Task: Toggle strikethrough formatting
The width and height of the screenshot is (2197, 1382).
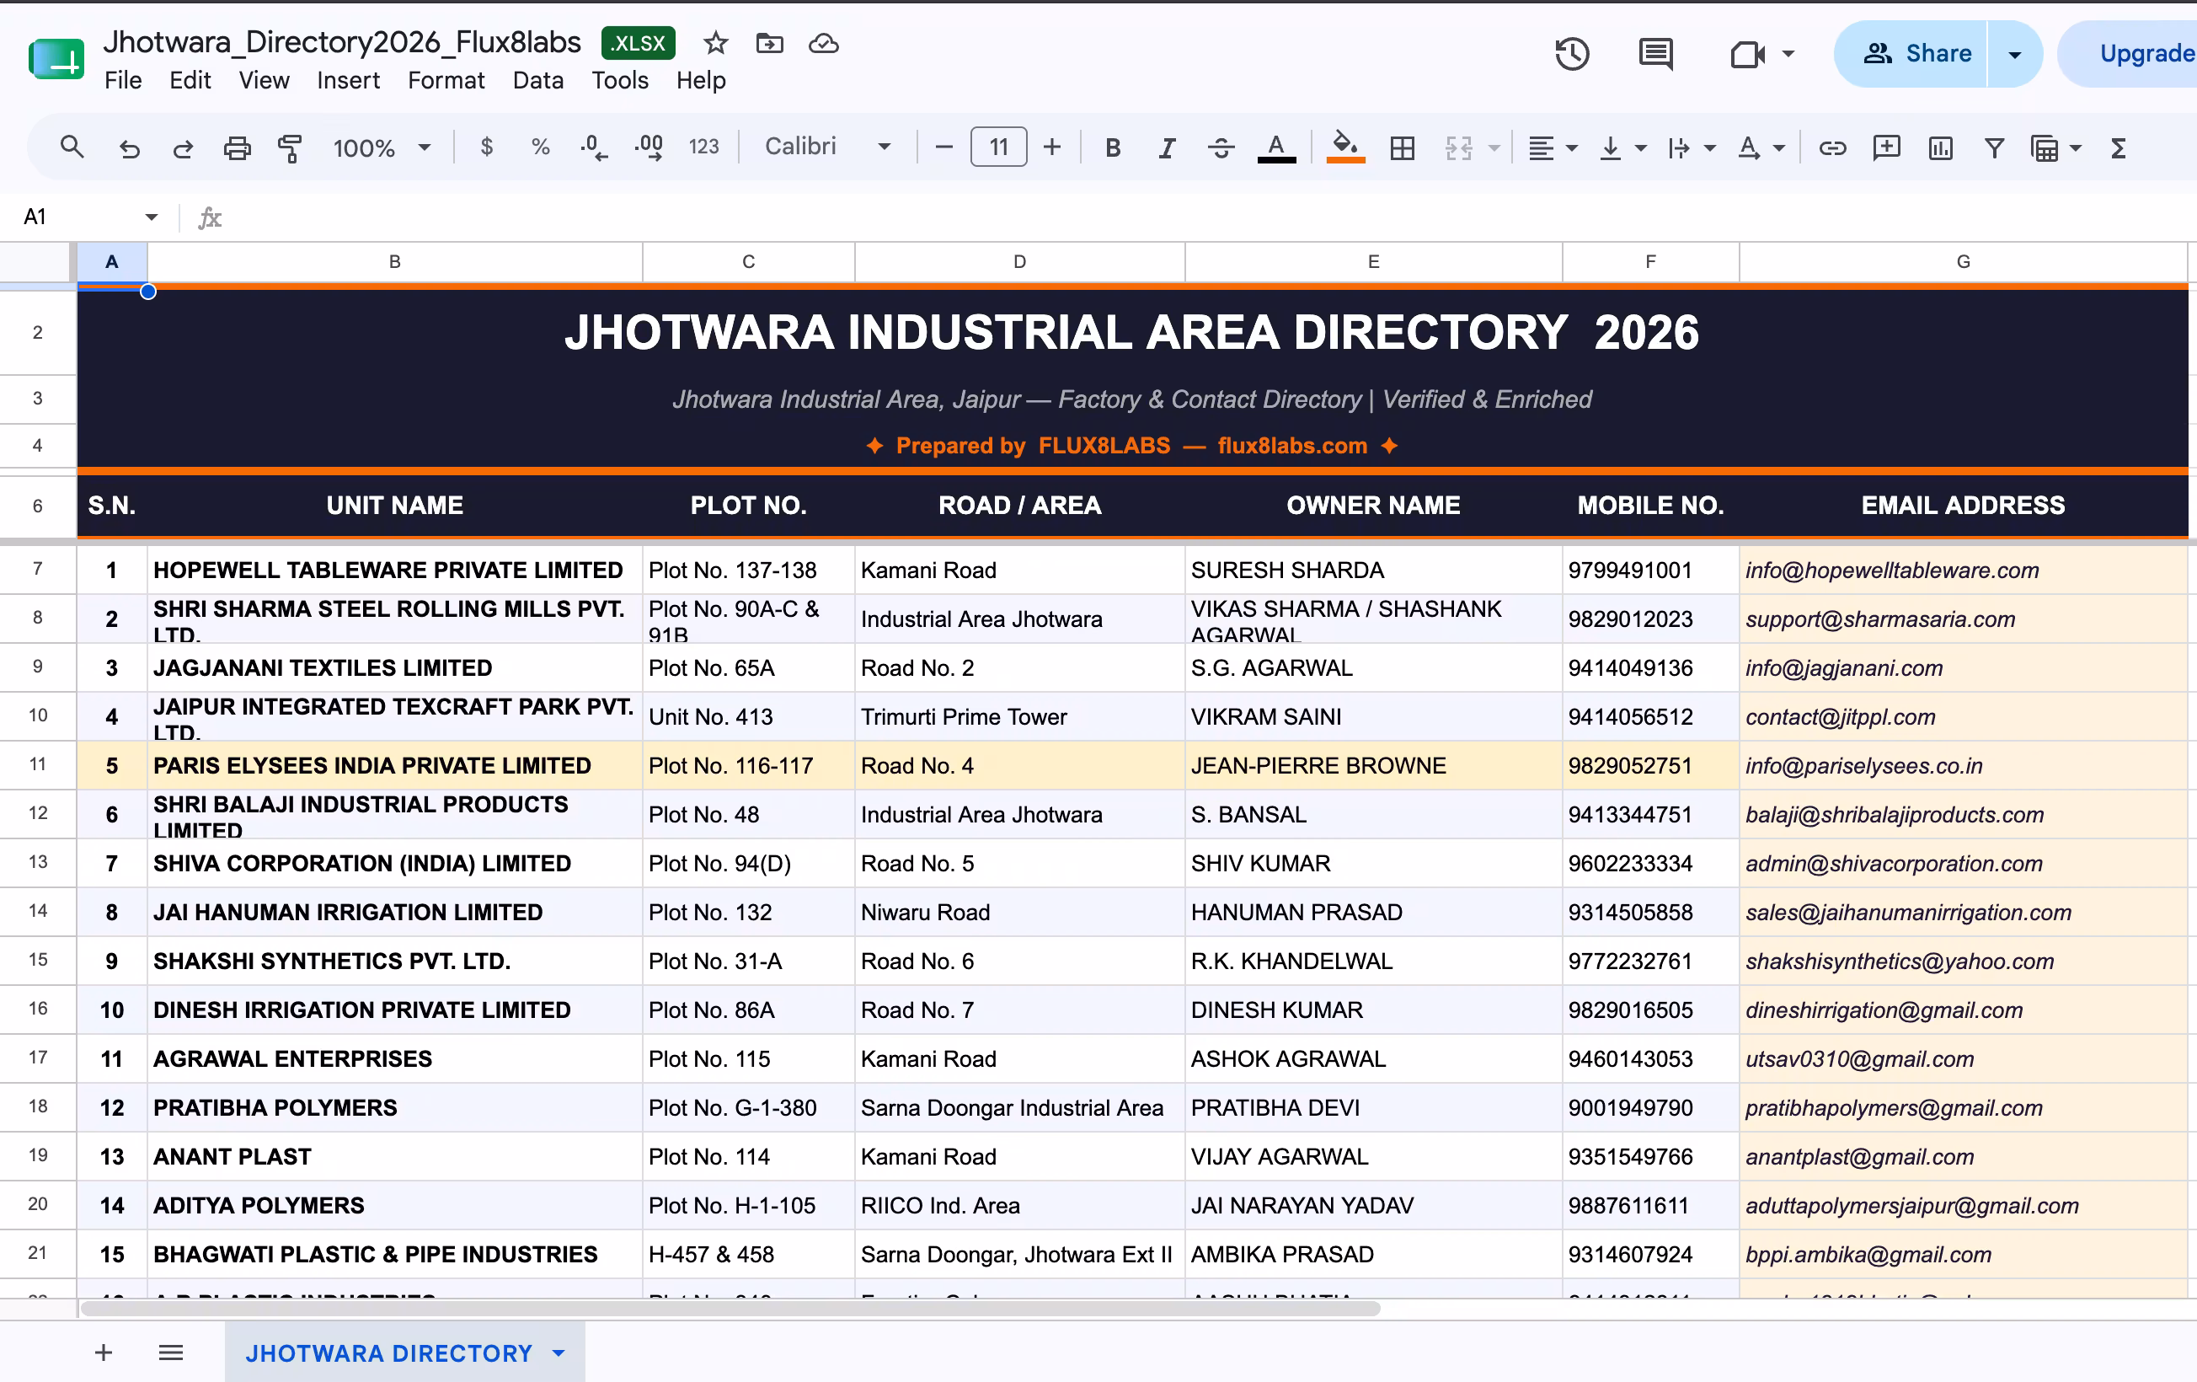Action: 1221,147
